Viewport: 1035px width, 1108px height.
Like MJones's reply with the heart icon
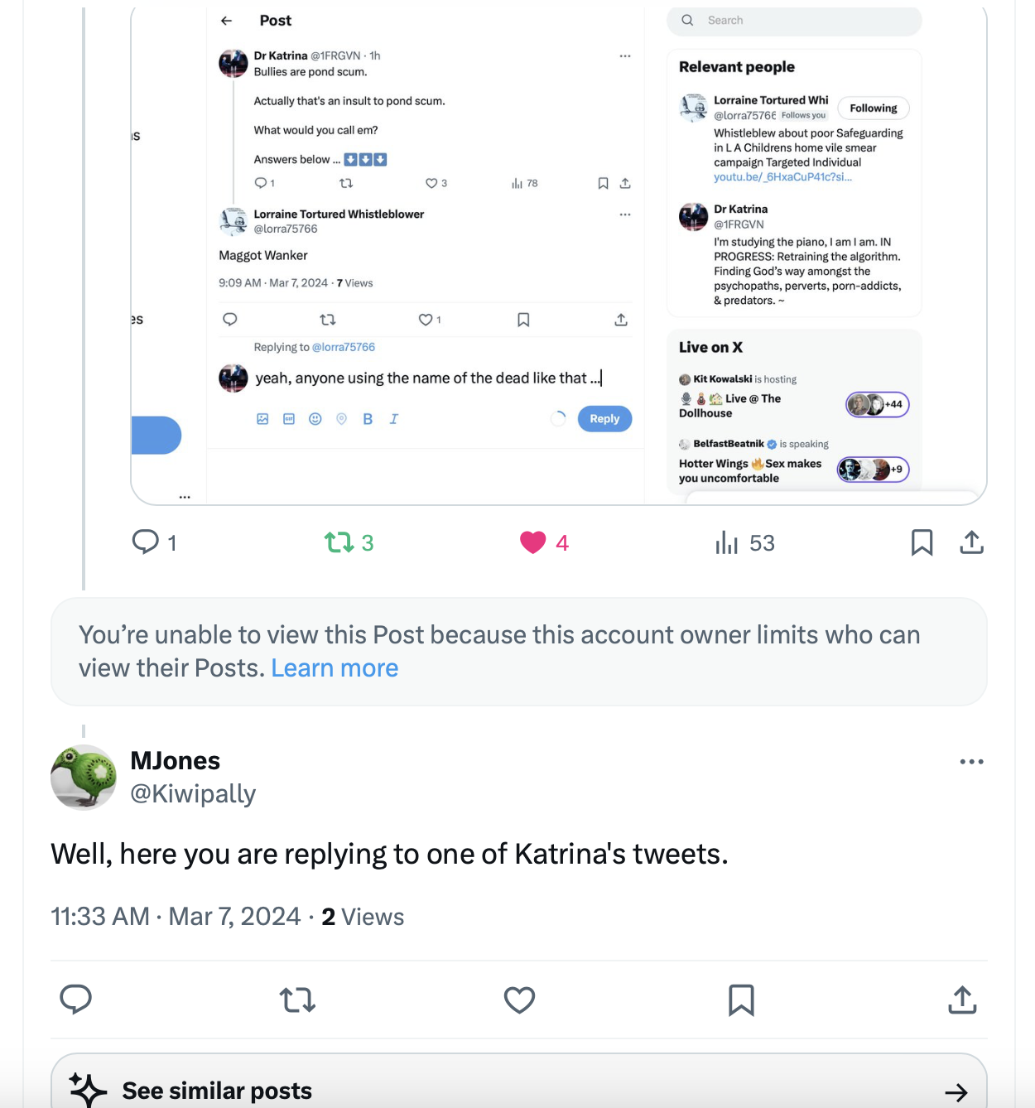coord(519,1000)
